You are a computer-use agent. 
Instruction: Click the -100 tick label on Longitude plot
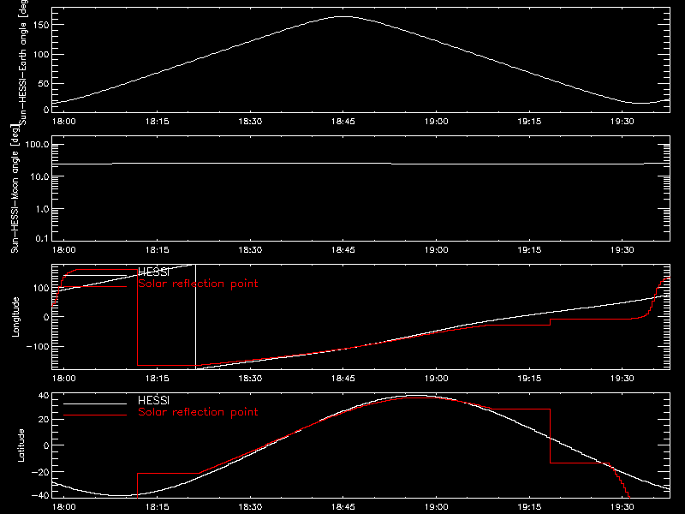click(x=38, y=347)
